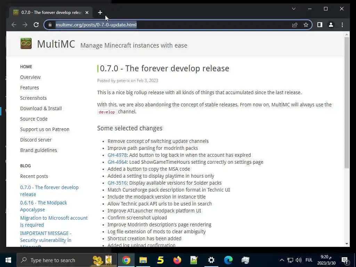This screenshot has height=267, width=356.
Task: Click 'Shortcut creation has been added' item
Action: coord(144,238)
